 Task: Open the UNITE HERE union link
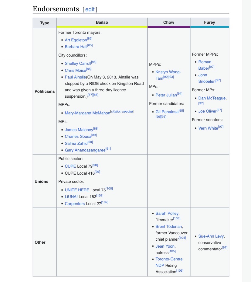(x=77, y=190)
